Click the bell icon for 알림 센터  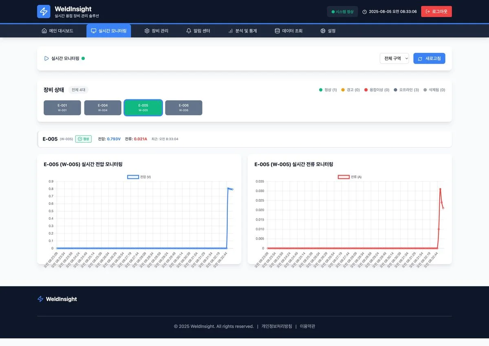(x=189, y=31)
